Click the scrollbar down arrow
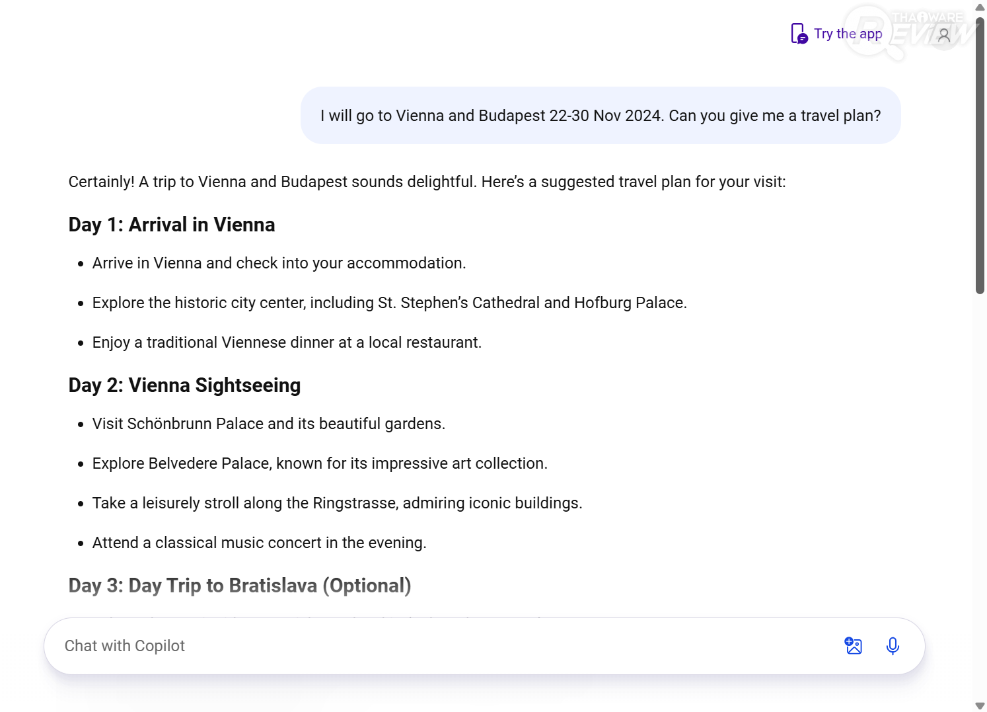Viewport: 987px width, 712px height. [x=980, y=705]
